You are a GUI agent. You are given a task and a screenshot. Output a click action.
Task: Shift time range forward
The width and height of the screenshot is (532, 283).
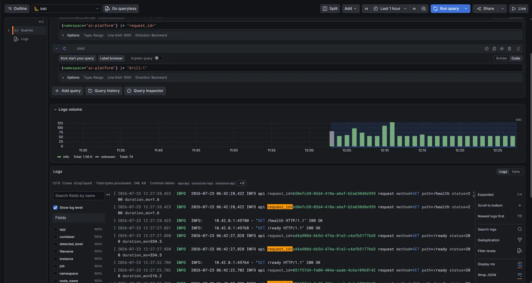414,9
